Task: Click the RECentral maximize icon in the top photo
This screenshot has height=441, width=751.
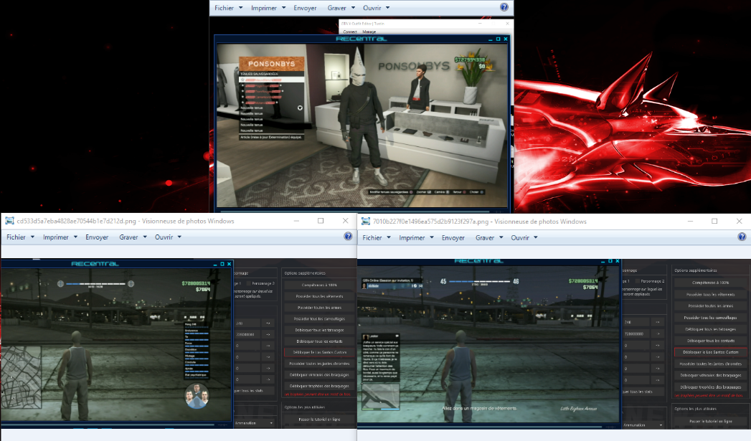Action: [x=498, y=39]
